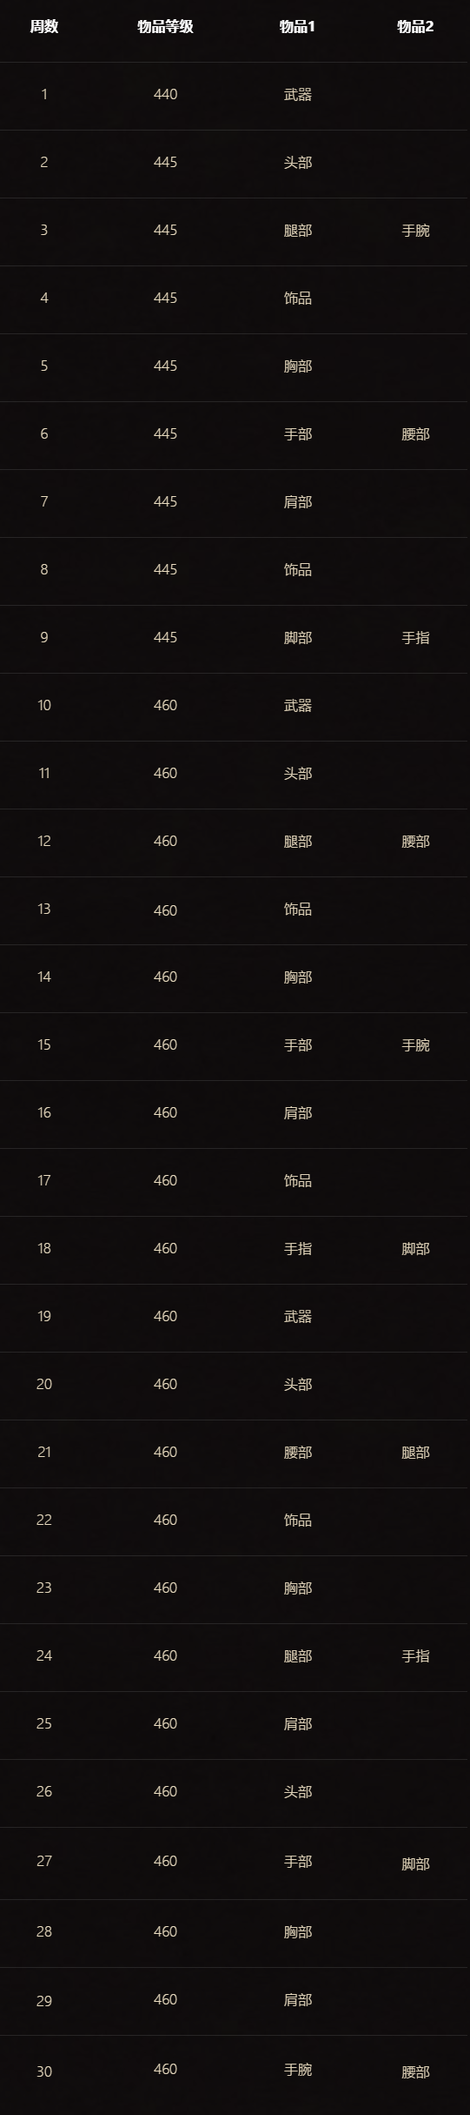The height and width of the screenshot is (2115, 470).
Task: Click the 物品1 column header
Action: (297, 26)
